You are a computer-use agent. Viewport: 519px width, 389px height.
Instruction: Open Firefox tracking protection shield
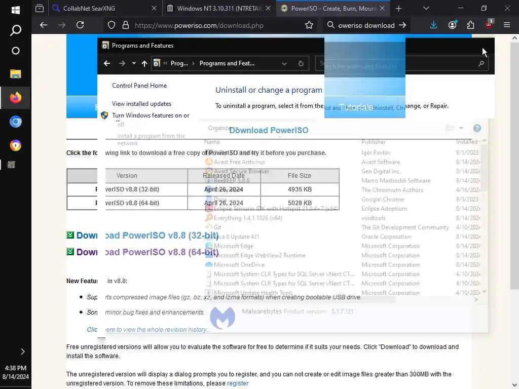coord(112,25)
